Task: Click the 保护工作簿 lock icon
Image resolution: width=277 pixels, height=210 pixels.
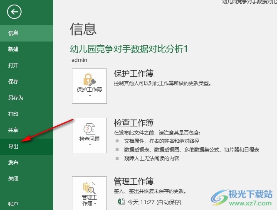Action: pos(89,80)
